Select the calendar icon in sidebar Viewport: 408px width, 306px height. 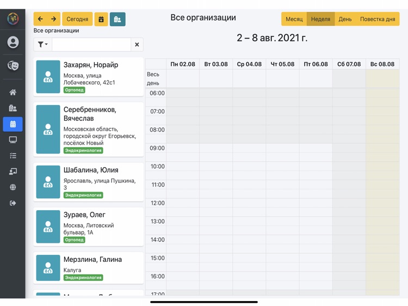13,124
